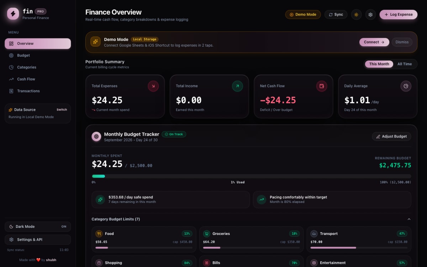
Task: Click the Shopping 84% badge
Action: 187,263
